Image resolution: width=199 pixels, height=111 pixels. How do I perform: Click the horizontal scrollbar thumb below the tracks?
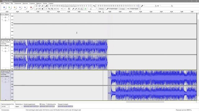pyautogui.click(x=145, y=102)
